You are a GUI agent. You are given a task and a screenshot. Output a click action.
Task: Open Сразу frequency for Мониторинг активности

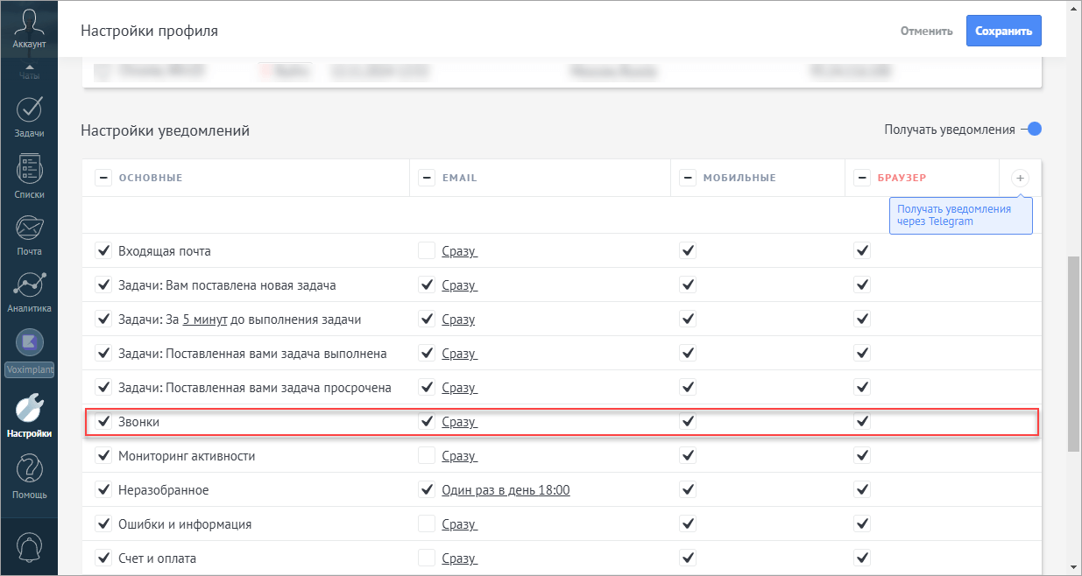459,456
